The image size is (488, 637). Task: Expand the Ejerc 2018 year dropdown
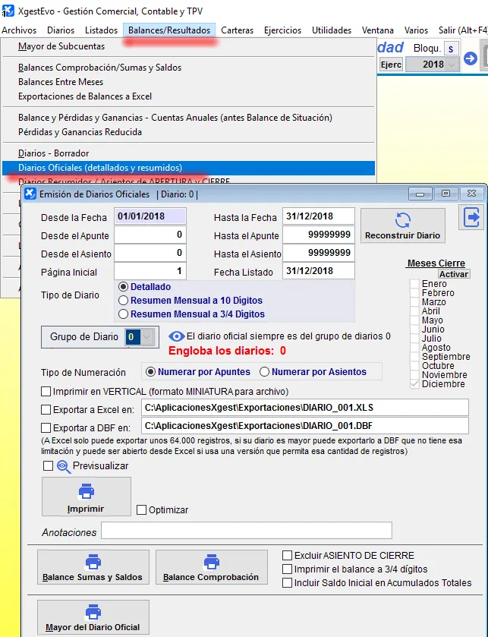[x=452, y=65]
